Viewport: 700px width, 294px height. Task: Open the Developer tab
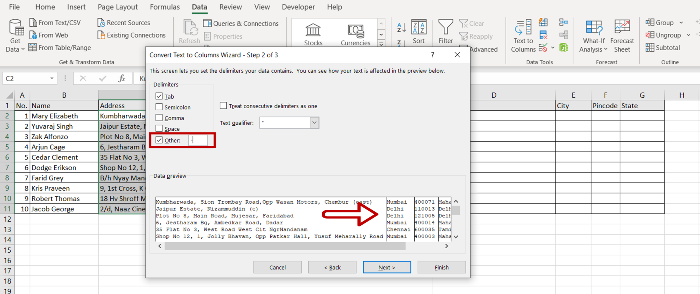tap(298, 7)
